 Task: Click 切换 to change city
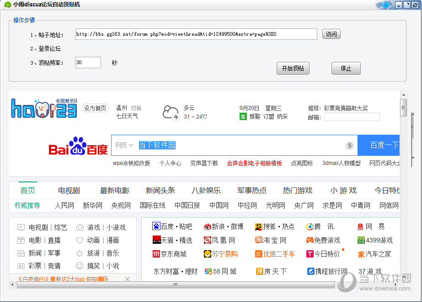pyautogui.click(x=136, y=108)
